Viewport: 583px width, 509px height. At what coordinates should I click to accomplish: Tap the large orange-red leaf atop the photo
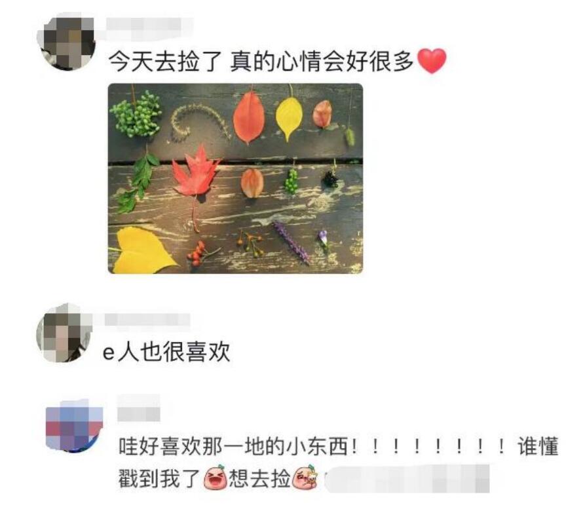[x=249, y=117]
